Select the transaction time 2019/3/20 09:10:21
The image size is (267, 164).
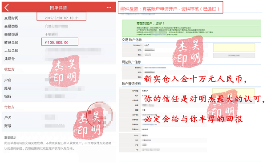(x=62, y=18)
